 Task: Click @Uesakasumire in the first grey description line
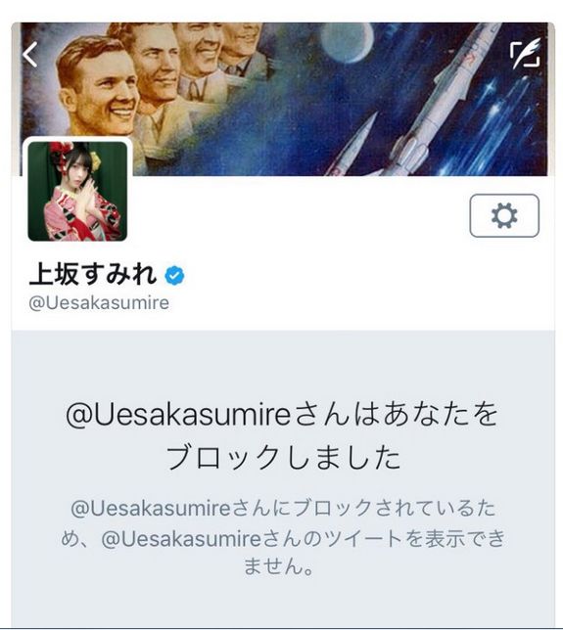click(151, 508)
